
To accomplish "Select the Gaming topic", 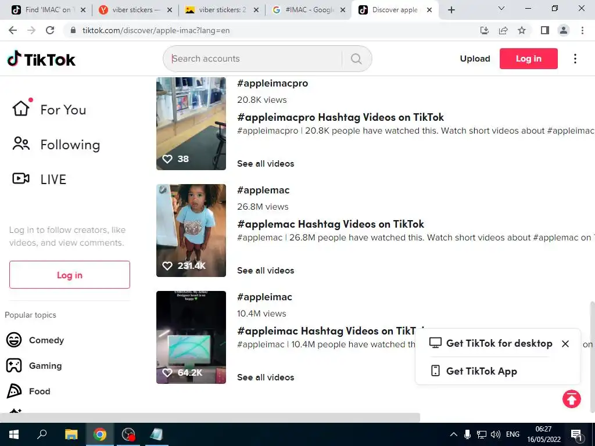I will coord(34,366).
